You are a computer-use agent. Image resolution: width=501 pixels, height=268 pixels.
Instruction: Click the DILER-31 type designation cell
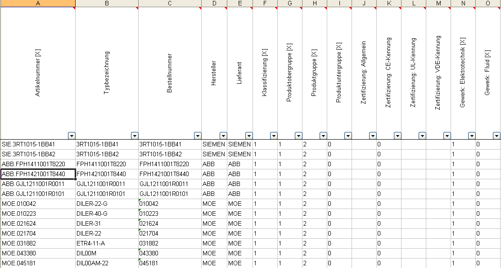pos(107,224)
